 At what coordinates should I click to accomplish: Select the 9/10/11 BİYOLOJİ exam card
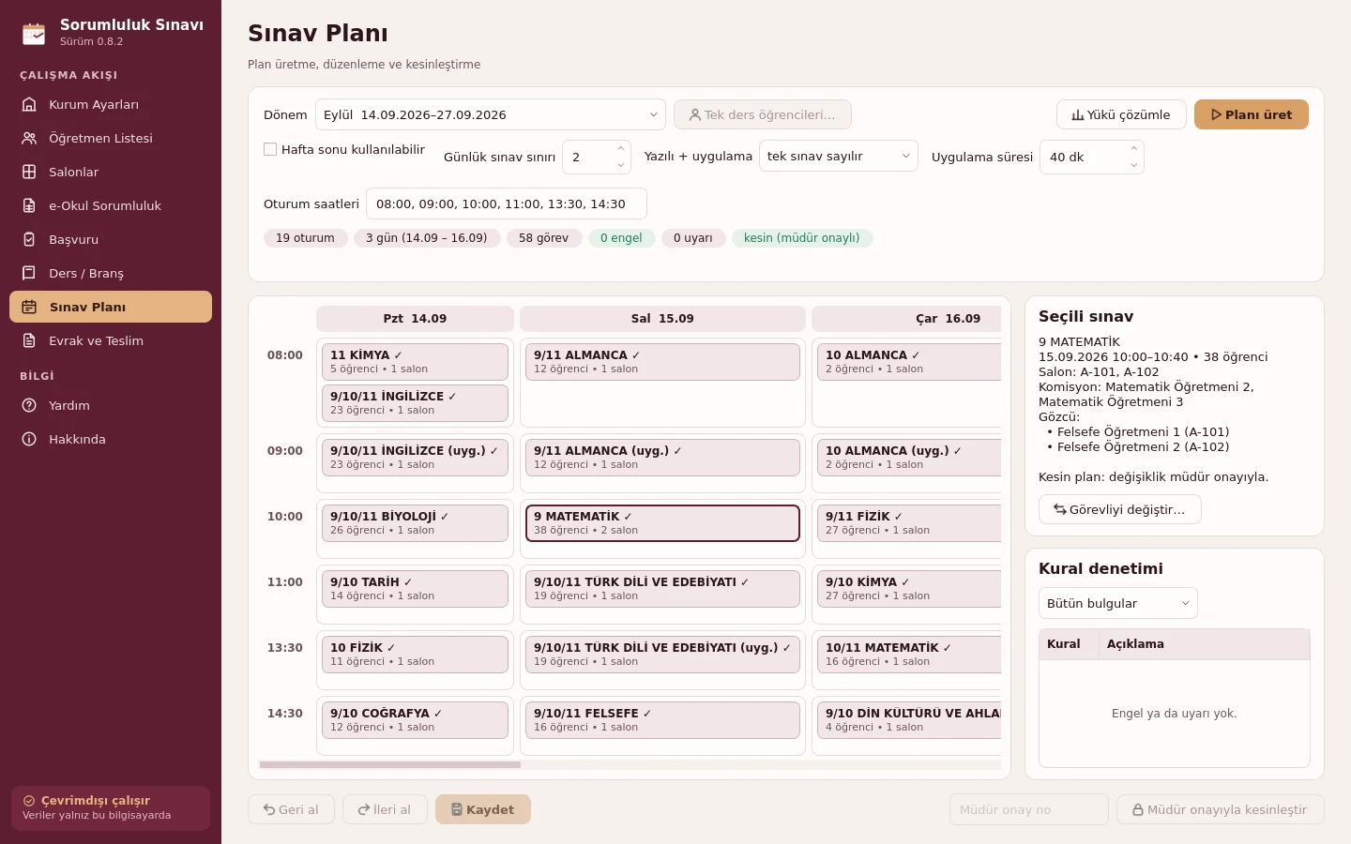coord(415,523)
